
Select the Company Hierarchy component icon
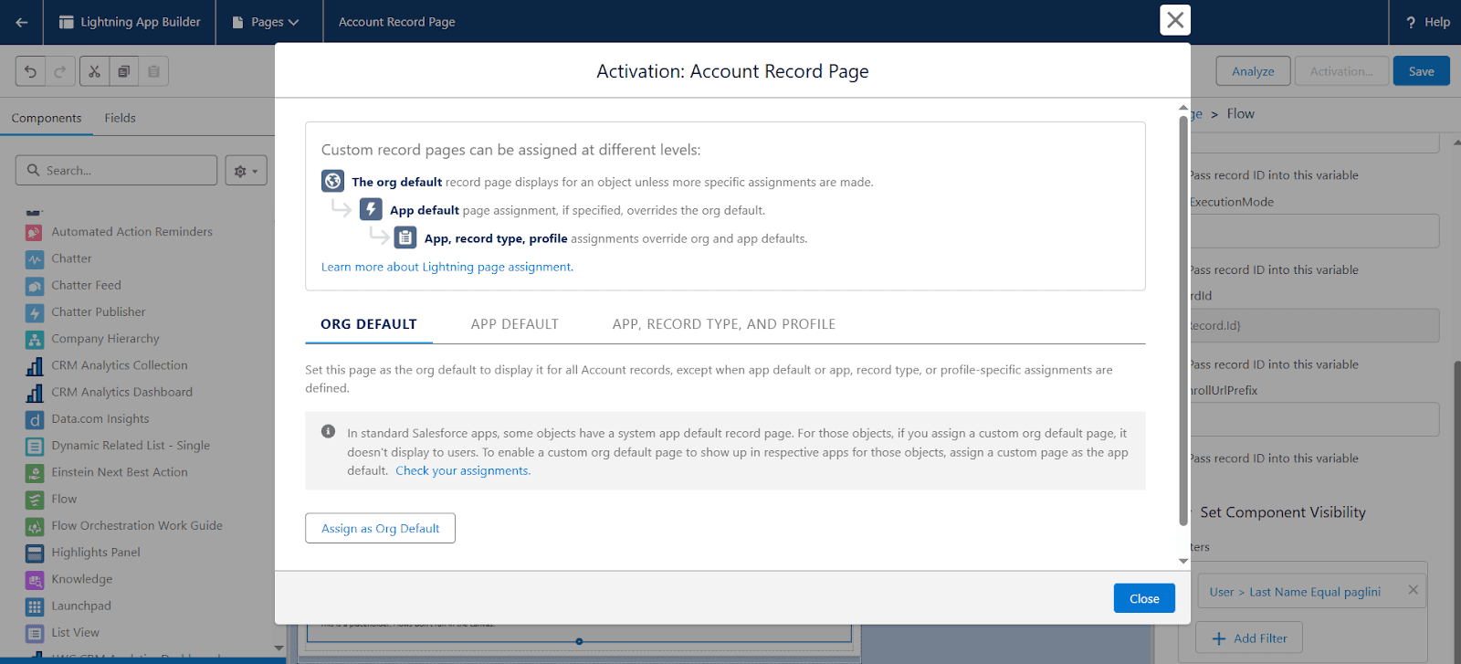coord(35,339)
